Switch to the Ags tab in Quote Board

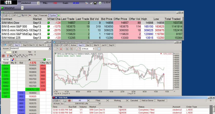(35, 15)
